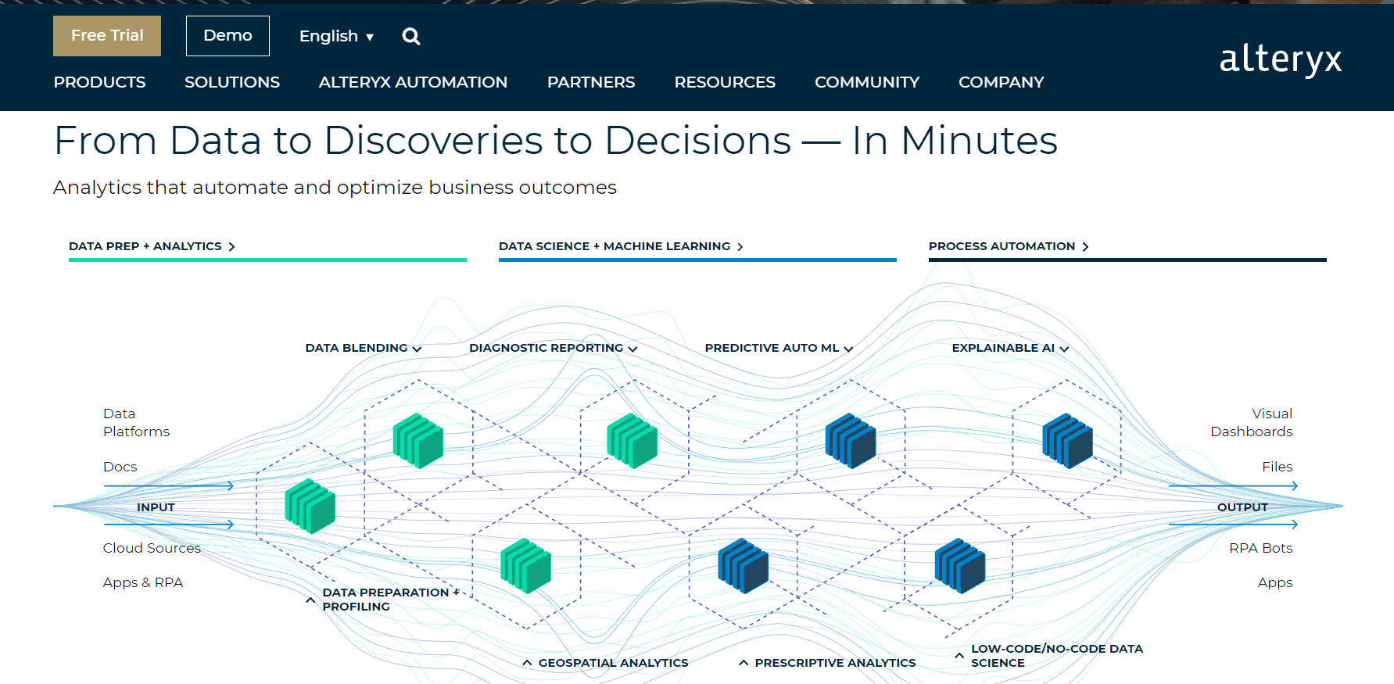
Task: Click the alteryx logo
Action: pos(1280,59)
